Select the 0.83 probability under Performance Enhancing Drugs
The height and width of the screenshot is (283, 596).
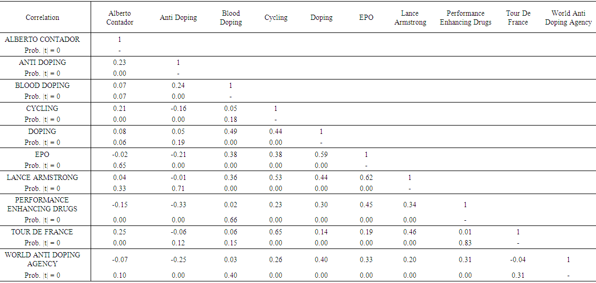click(x=465, y=243)
